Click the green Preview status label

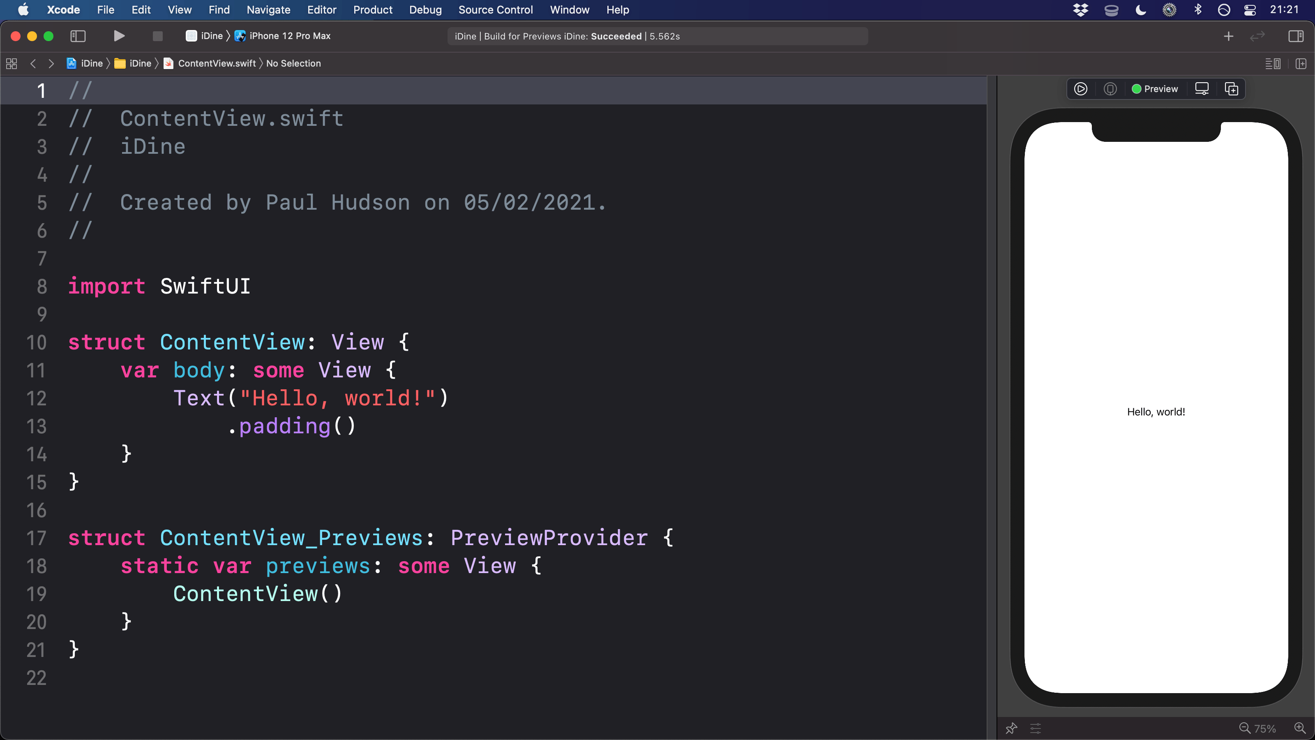pos(1155,89)
